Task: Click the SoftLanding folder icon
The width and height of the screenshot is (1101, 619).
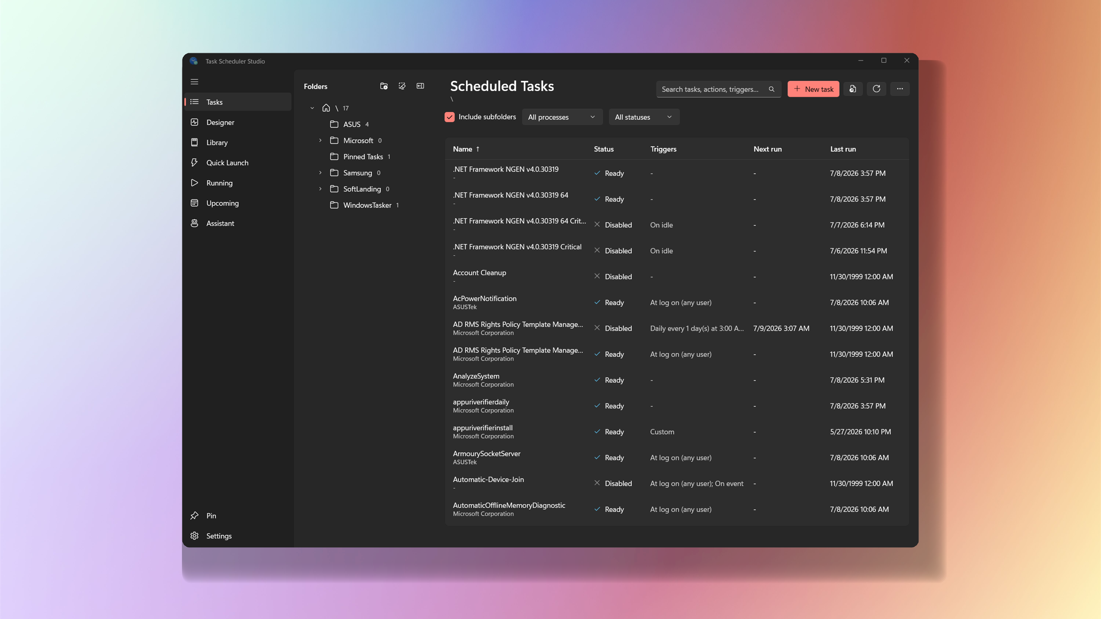Action: pyautogui.click(x=334, y=189)
